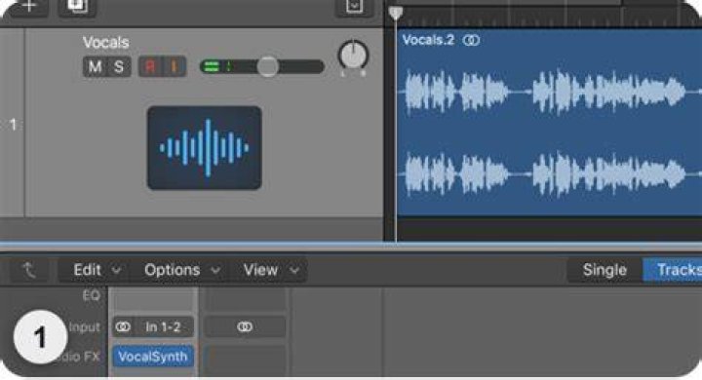Duplicate the track with duplicate icon

click(x=77, y=7)
